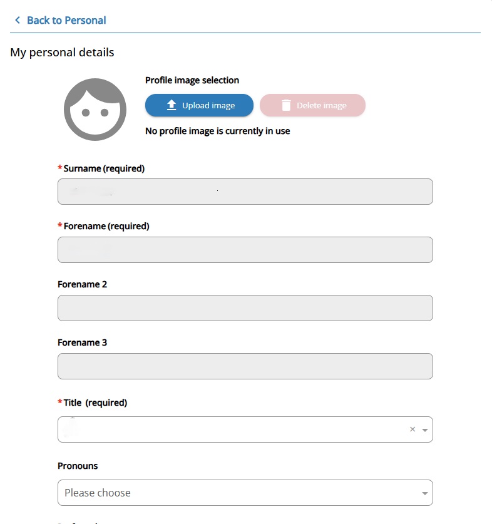Click the Forename 3 input box
The image size is (492, 524).
[245, 366]
